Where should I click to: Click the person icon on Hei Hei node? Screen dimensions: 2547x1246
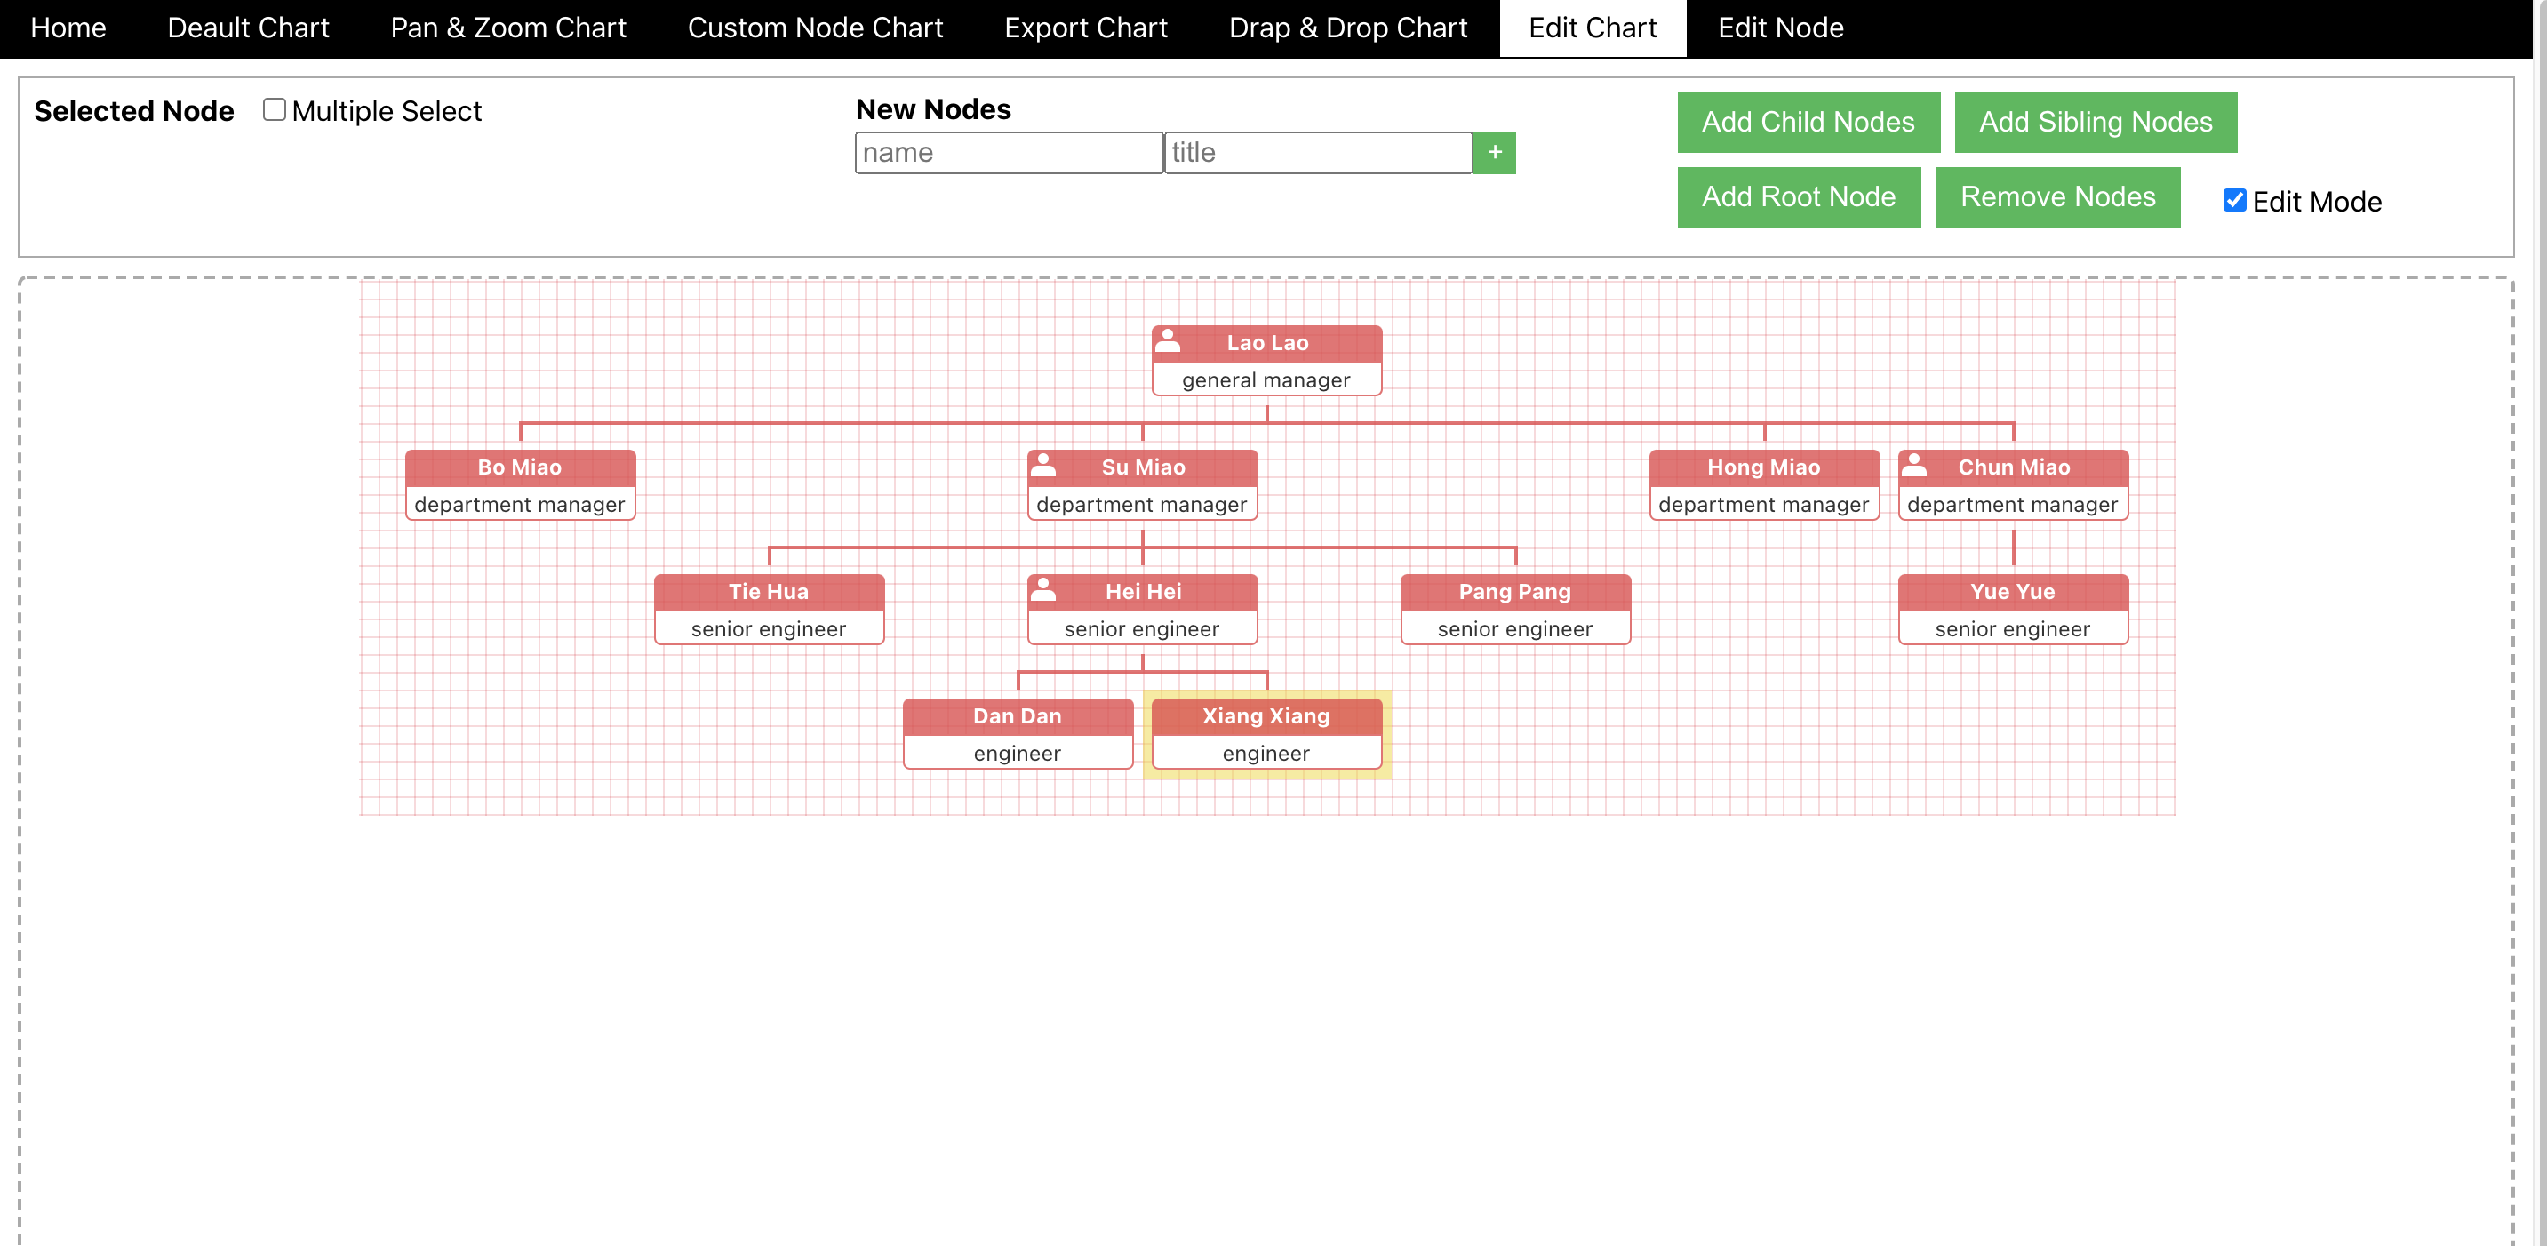(1043, 589)
